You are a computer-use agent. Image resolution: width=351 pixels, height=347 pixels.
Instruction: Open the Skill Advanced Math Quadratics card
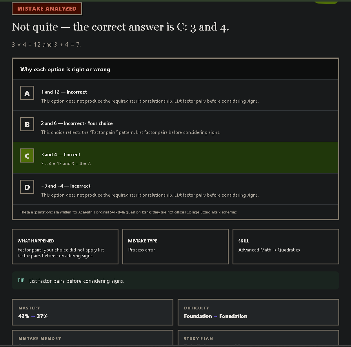[286, 246]
